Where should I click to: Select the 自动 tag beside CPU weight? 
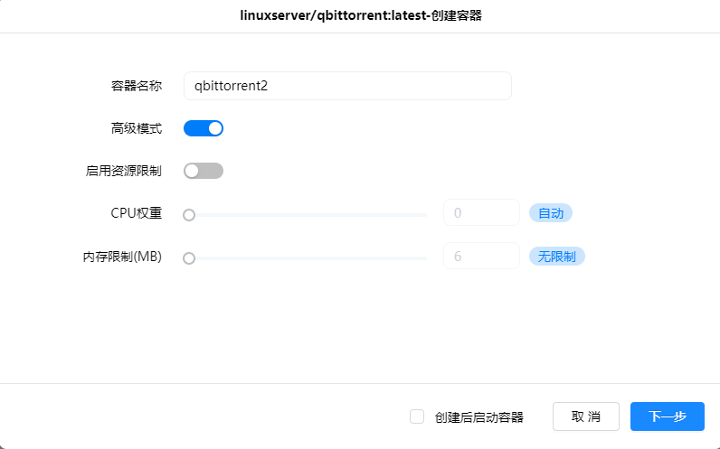[551, 213]
